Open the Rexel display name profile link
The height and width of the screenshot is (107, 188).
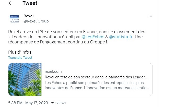coord(28,16)
